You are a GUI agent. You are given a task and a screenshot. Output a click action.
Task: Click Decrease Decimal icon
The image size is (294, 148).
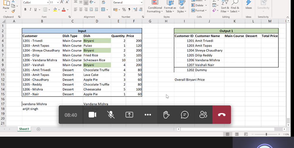point(140,9)
